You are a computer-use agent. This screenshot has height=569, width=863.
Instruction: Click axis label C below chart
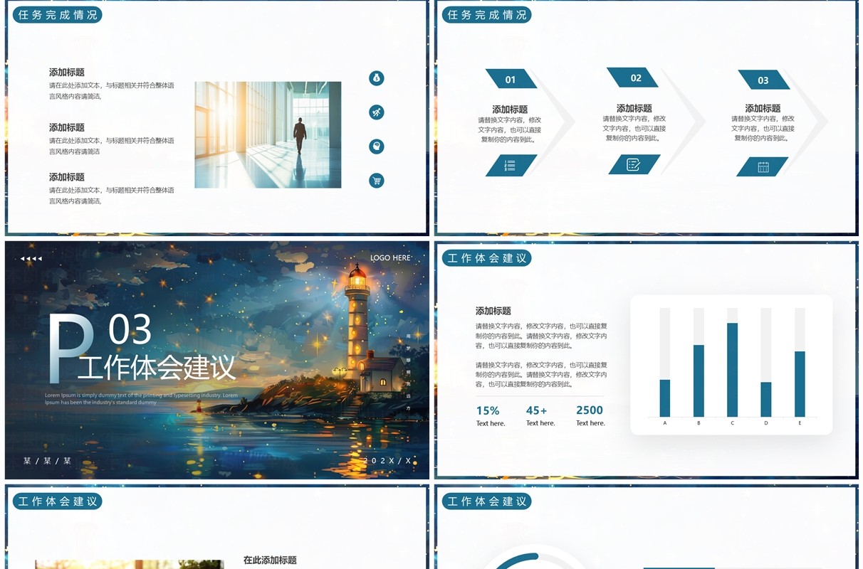click(x=732, y=423)
